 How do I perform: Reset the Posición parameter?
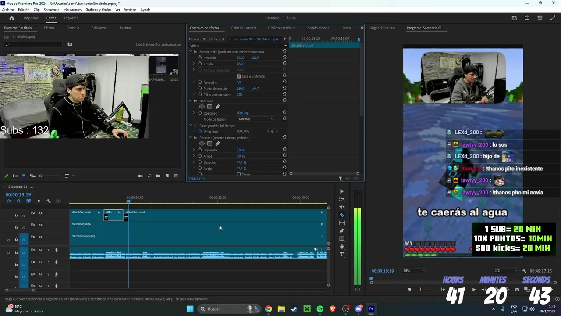click(x=284, y=57)
